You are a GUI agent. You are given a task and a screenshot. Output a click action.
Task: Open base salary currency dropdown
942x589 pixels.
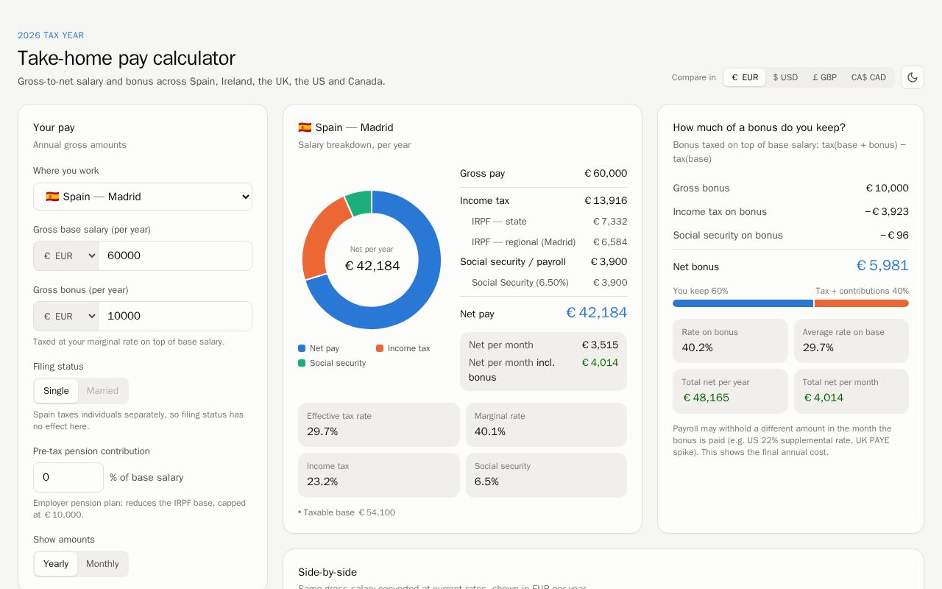pos(66,255)
